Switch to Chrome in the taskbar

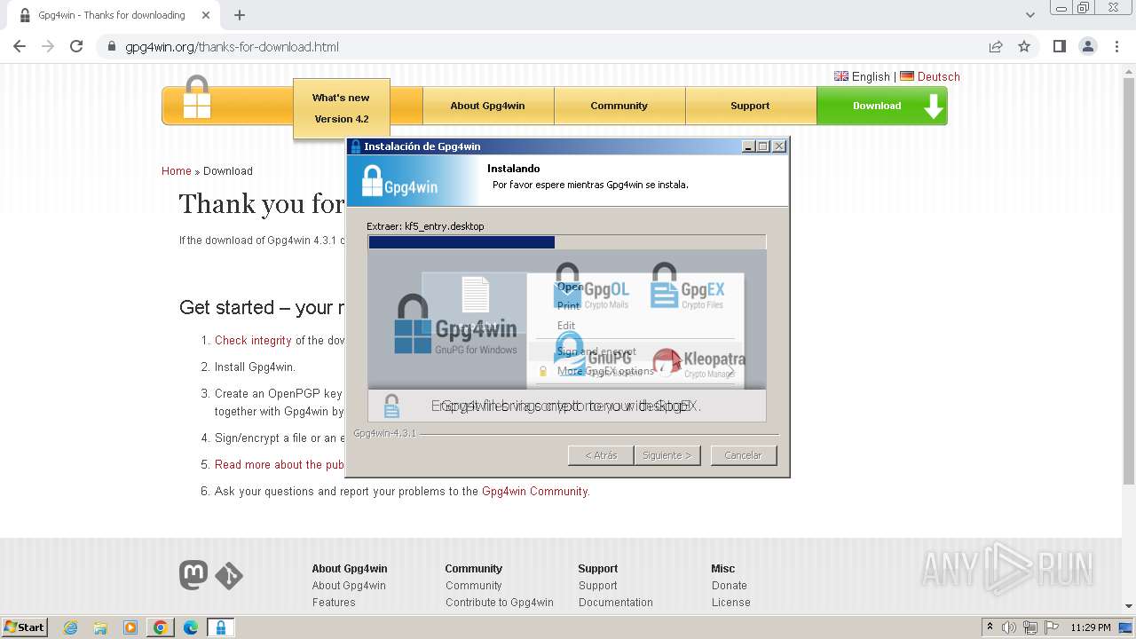tap(161, 627)
